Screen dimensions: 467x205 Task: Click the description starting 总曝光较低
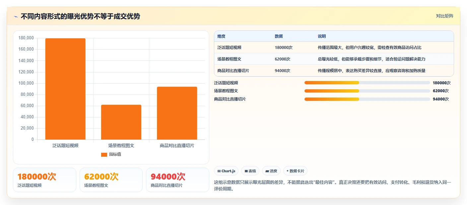tap(371, 59)
